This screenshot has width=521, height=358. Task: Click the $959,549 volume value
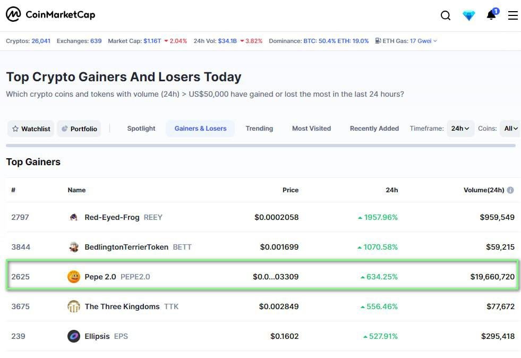(x=497, y=217)
